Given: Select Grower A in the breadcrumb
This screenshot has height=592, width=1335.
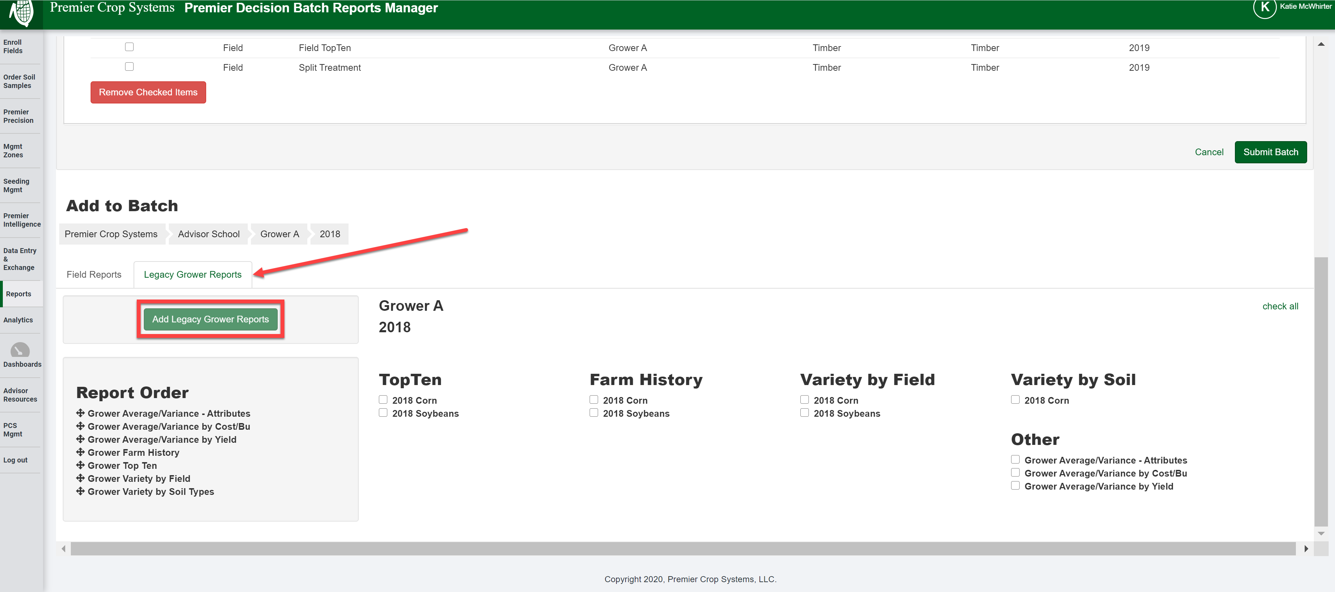Looking at the screenshot, I should 279,234.
